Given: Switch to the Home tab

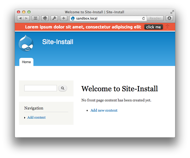Looking at the screenshot, I should pos(26,62).
